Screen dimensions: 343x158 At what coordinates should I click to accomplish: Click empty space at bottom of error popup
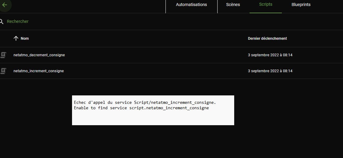pos(153,119)
